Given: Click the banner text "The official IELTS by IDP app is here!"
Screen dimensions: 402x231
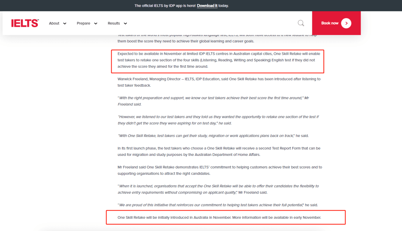Looking at the screenshot, I should pyautogui.click(x=165, y=6).
